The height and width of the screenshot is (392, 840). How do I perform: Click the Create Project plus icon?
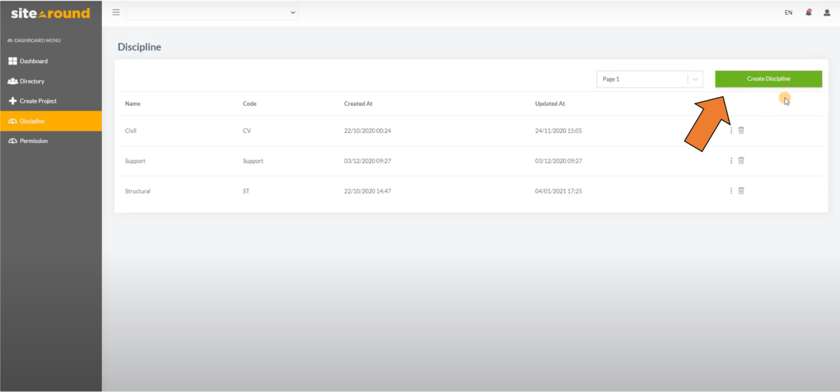11,101
